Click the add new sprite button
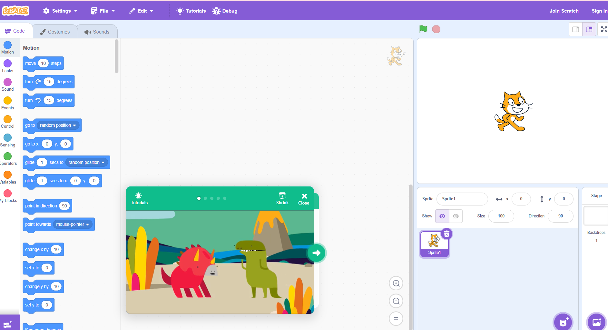Image resolution: width=608 pixels, height=330 pixels. [564, 321]
